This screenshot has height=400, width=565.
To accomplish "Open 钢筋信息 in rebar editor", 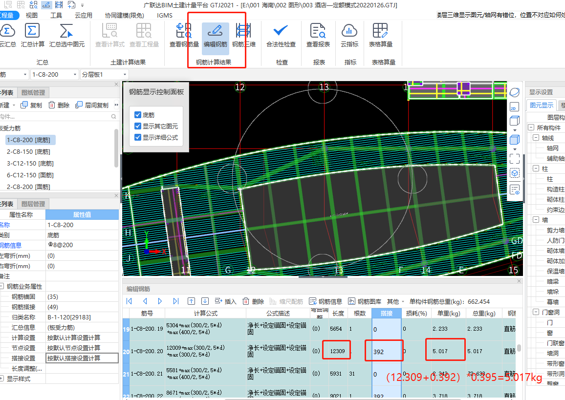I will (326, 301).
